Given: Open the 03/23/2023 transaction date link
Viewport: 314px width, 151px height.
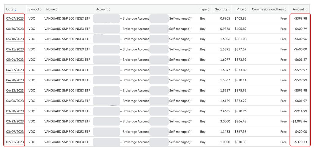Looking at the screenshot, I should tap(15, 122).
